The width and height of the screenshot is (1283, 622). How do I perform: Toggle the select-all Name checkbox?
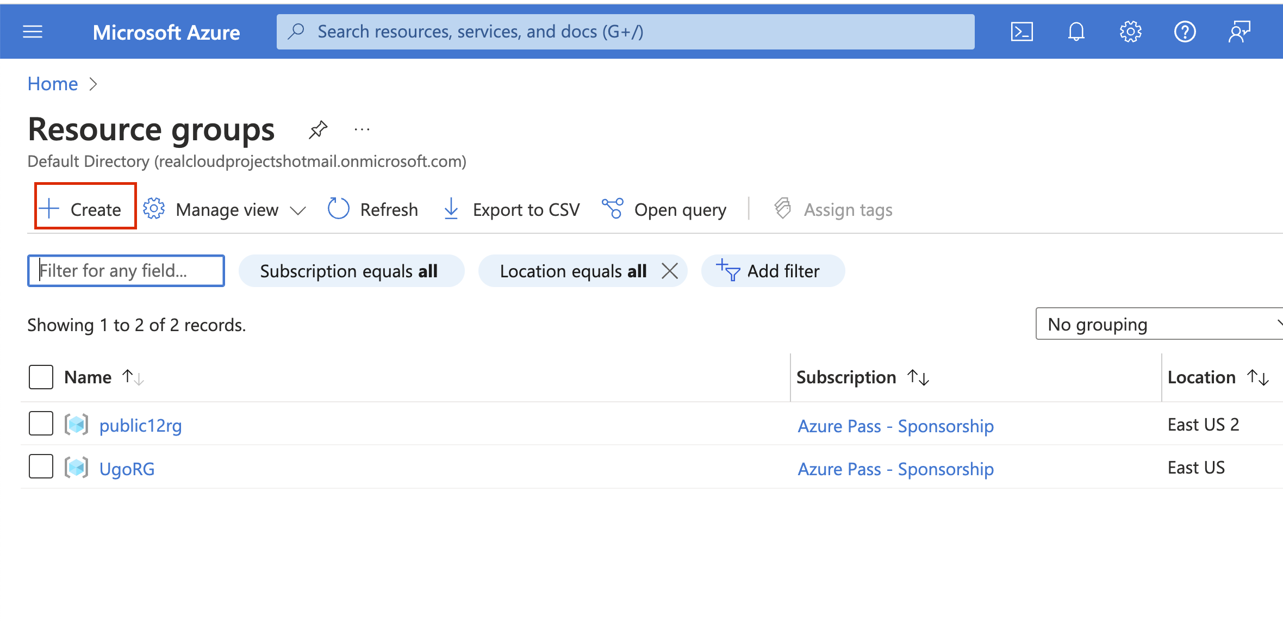[x=41, y=377]
